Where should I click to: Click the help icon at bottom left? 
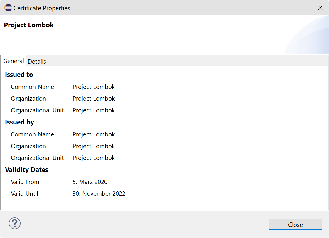pyautogui.click(x=14, y=223)
